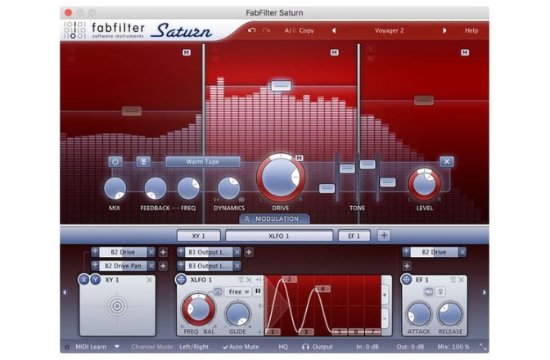Toggle the XLFO 1 snap icon left of Free
Image resolution: width=550 pixels, height=360 pixels.
click(219, 291)
